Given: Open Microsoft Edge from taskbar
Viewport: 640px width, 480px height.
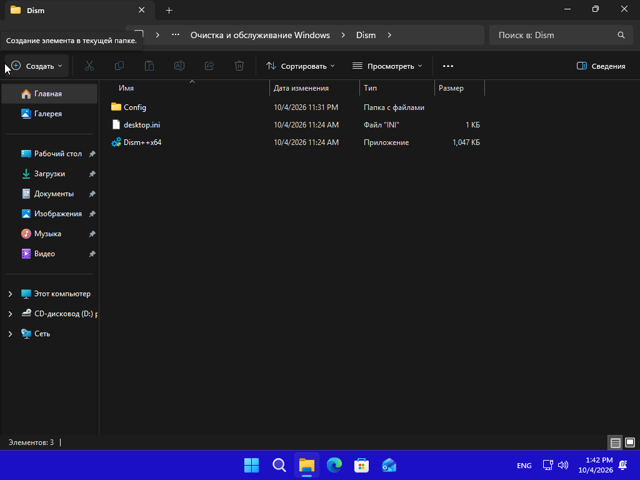Looking at the screenshot, I should [334, 465].
